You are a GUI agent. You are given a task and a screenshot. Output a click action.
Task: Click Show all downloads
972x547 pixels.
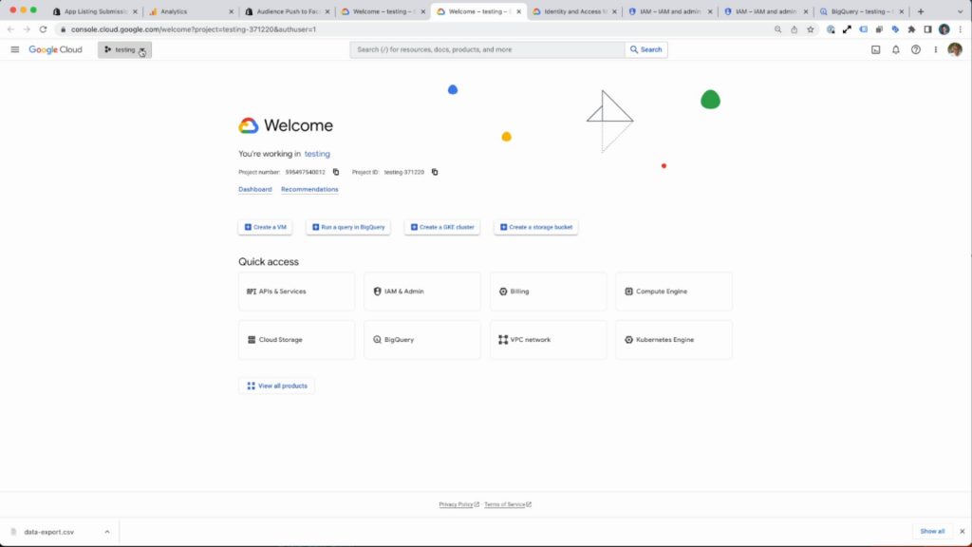(932, 532)
